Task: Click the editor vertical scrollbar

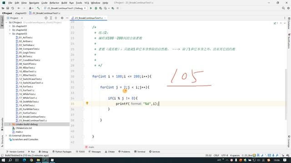Action: pos(286,94)
